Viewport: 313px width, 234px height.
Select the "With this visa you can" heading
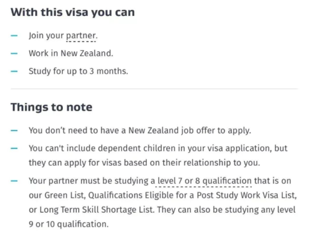72,12
